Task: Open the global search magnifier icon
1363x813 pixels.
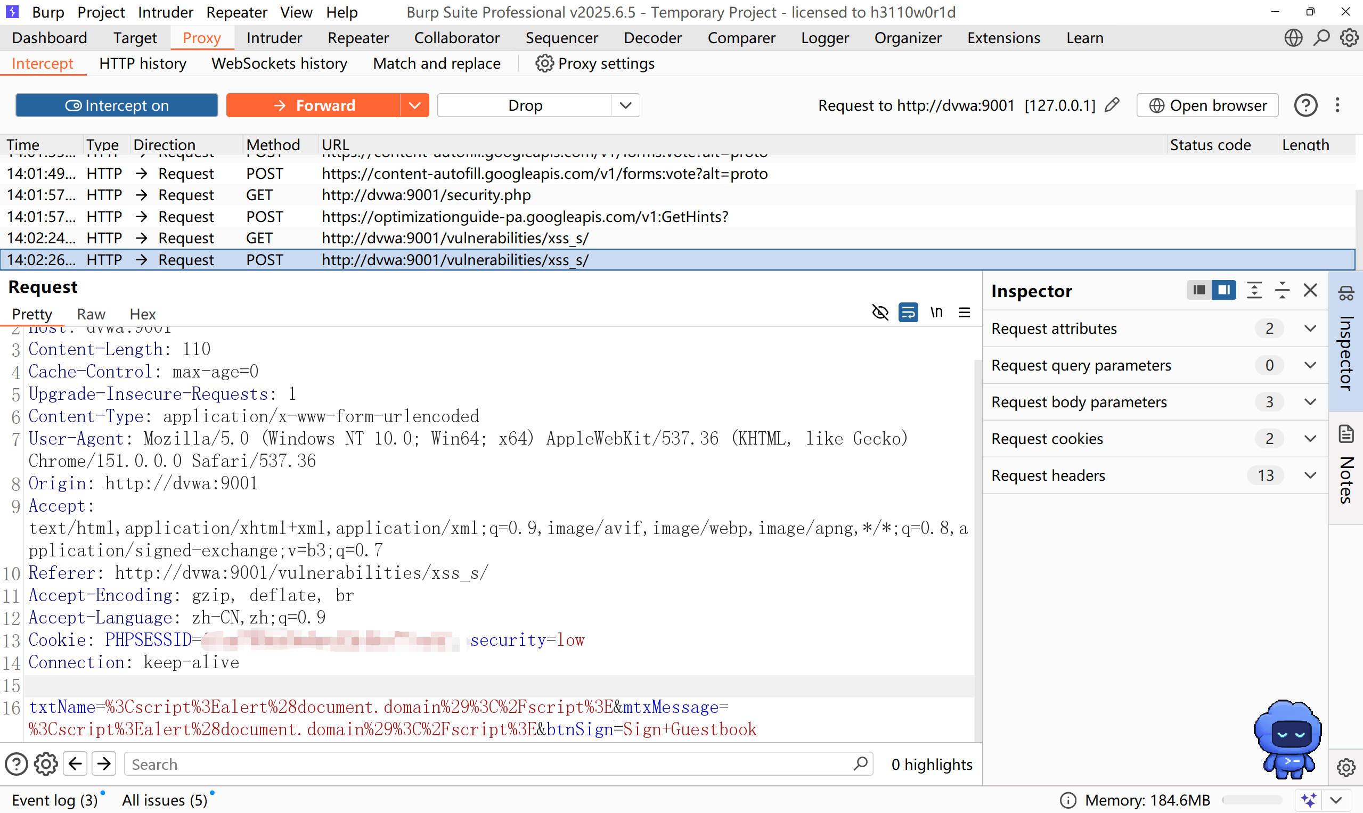Action: 1321,38
